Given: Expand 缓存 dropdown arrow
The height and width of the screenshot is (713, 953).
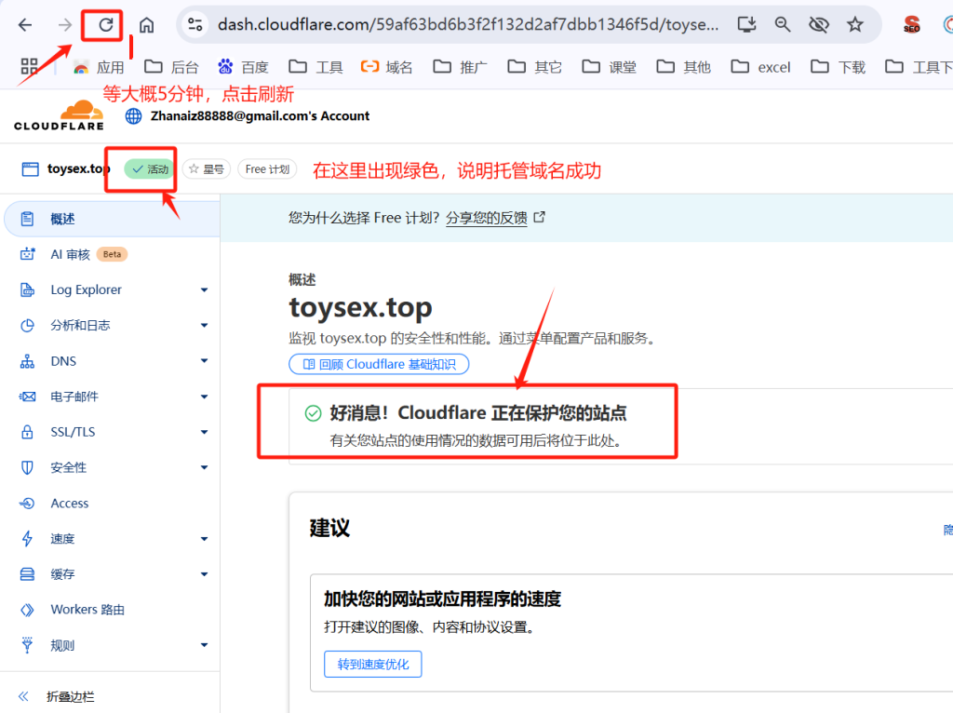Looking at the screenshot, I should pos(204,574).
